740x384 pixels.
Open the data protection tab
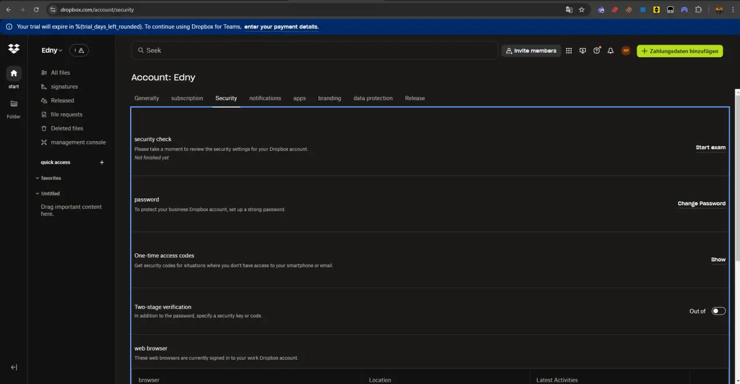373,98
